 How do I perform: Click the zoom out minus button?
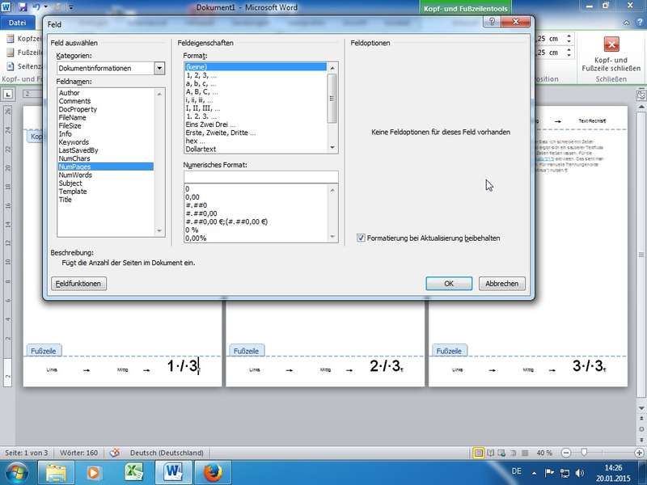[x=566, y=453]
